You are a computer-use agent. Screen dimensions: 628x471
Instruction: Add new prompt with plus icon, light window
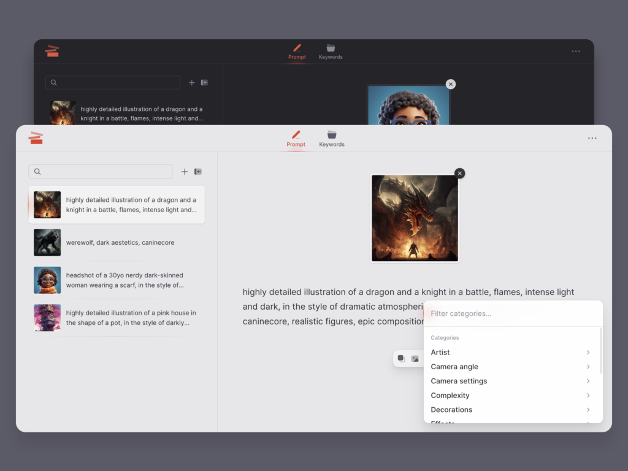(x=184, y=172)
